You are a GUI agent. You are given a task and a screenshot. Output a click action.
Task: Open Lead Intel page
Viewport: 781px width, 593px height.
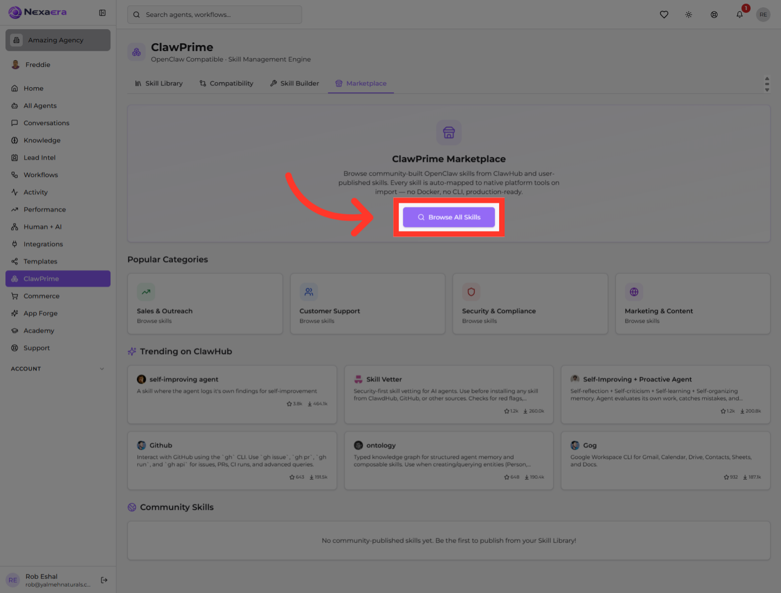click(58, 157)
